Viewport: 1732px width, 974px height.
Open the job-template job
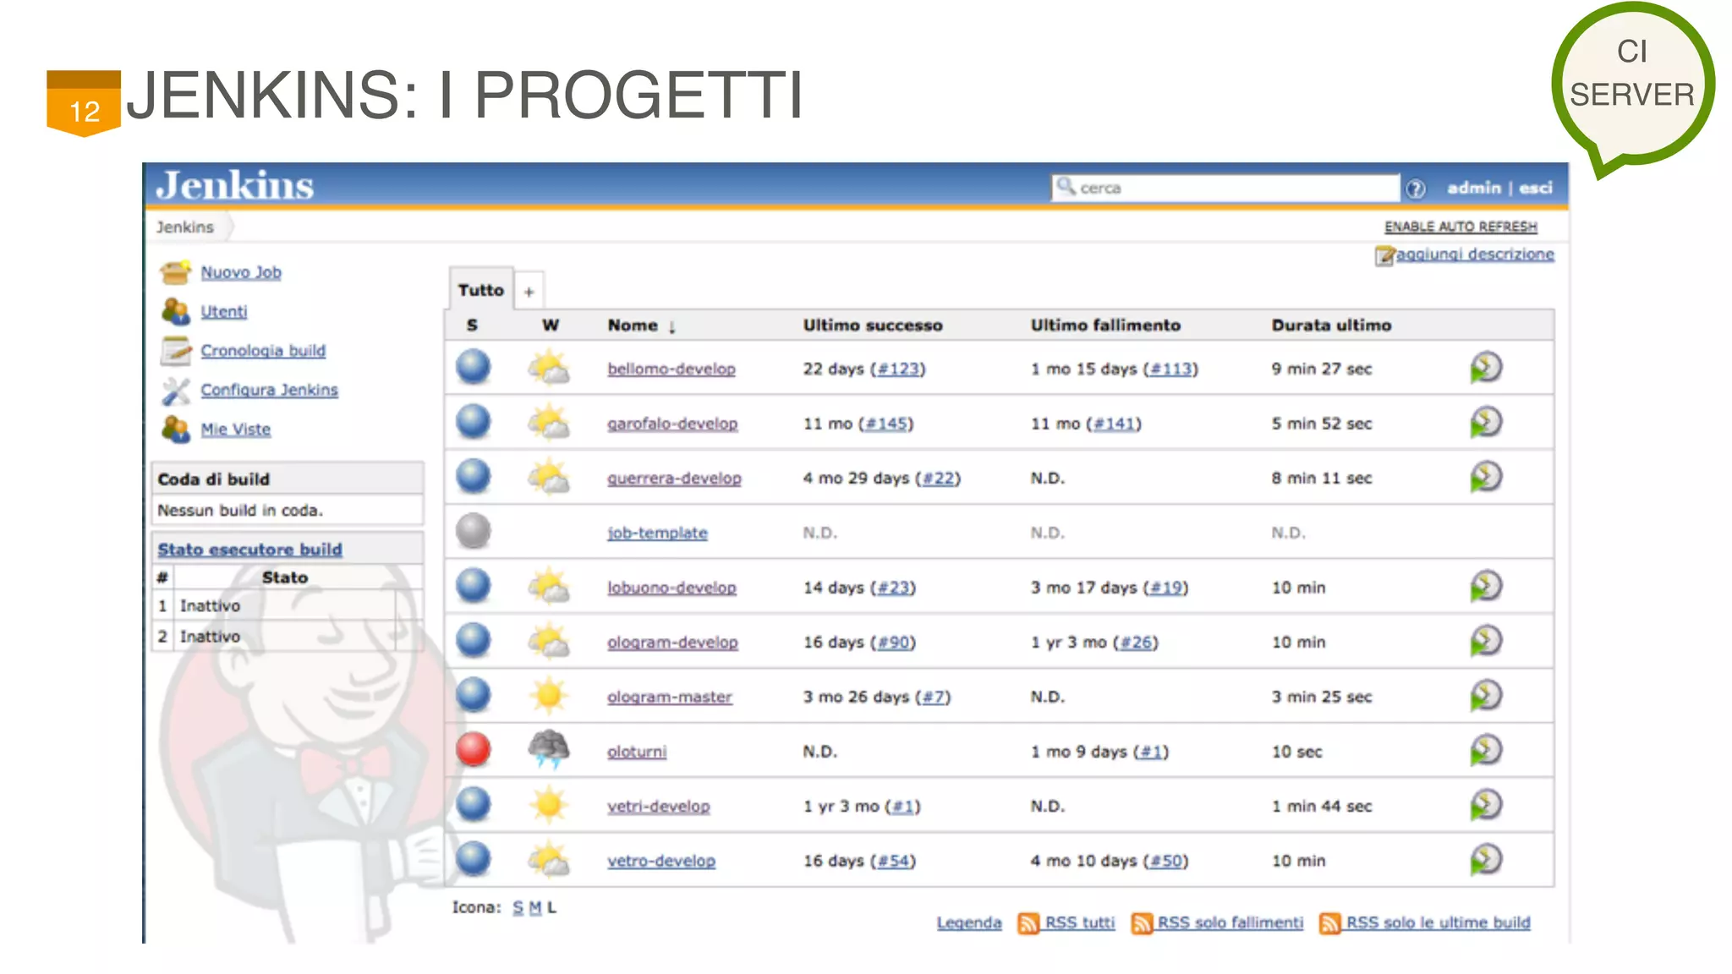tap(657, 534)
